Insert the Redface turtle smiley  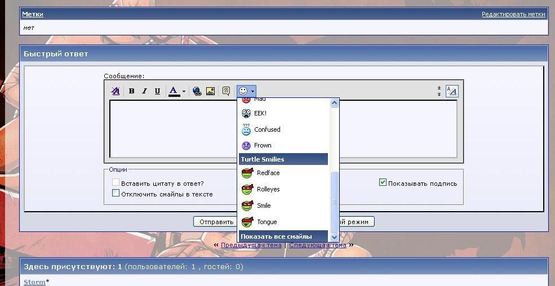click(283, 173)
